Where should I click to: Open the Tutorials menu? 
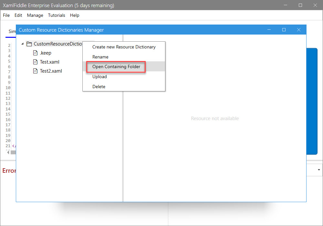click(57, 15)
